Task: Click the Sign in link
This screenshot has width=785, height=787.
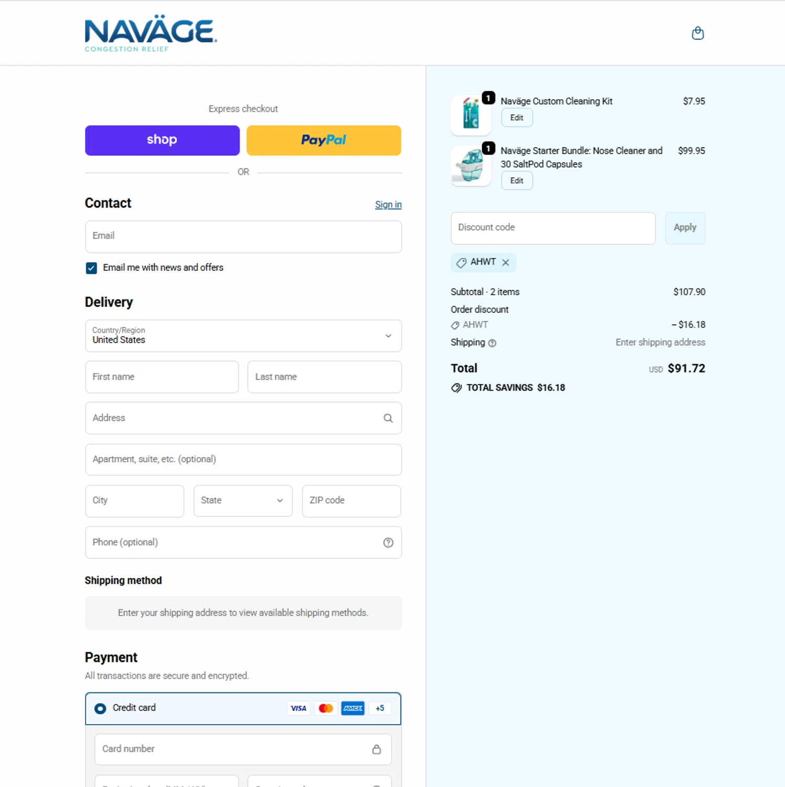Action: 388,205
